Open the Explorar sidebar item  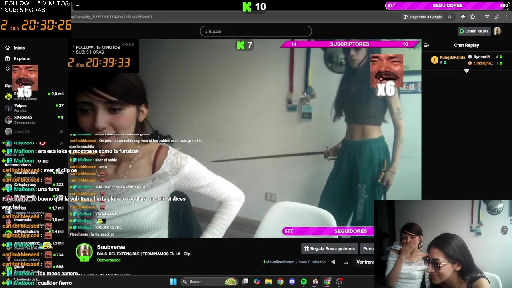click(22, 58)
